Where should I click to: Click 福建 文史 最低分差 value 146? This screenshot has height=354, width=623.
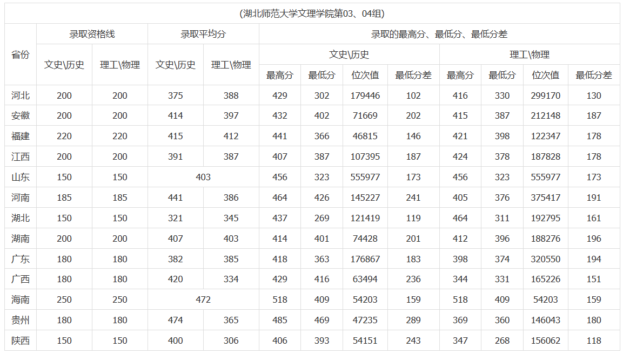[413, 137]
